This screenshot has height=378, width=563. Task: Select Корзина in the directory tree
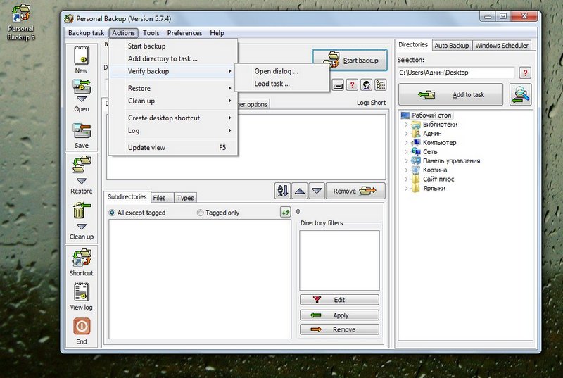[x=434, y=170]
